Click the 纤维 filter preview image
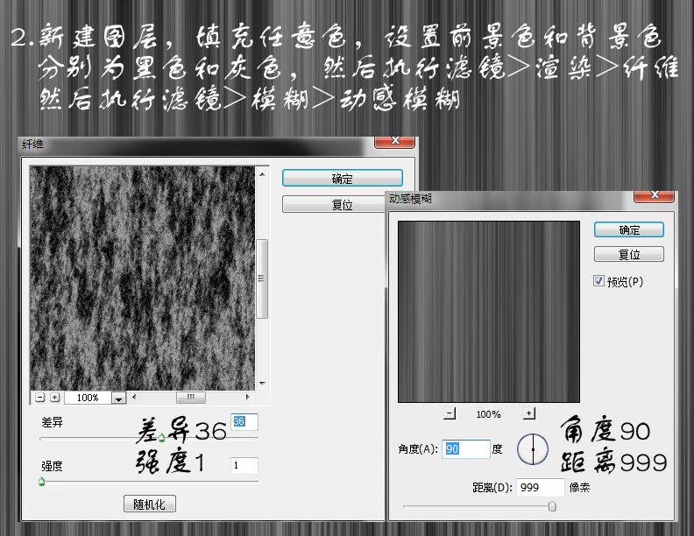 (x=143, y=279)
